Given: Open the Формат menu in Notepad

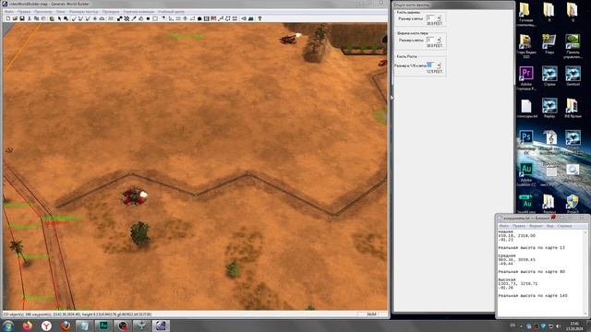Looking at the screenshot, I should pos(536,226).
